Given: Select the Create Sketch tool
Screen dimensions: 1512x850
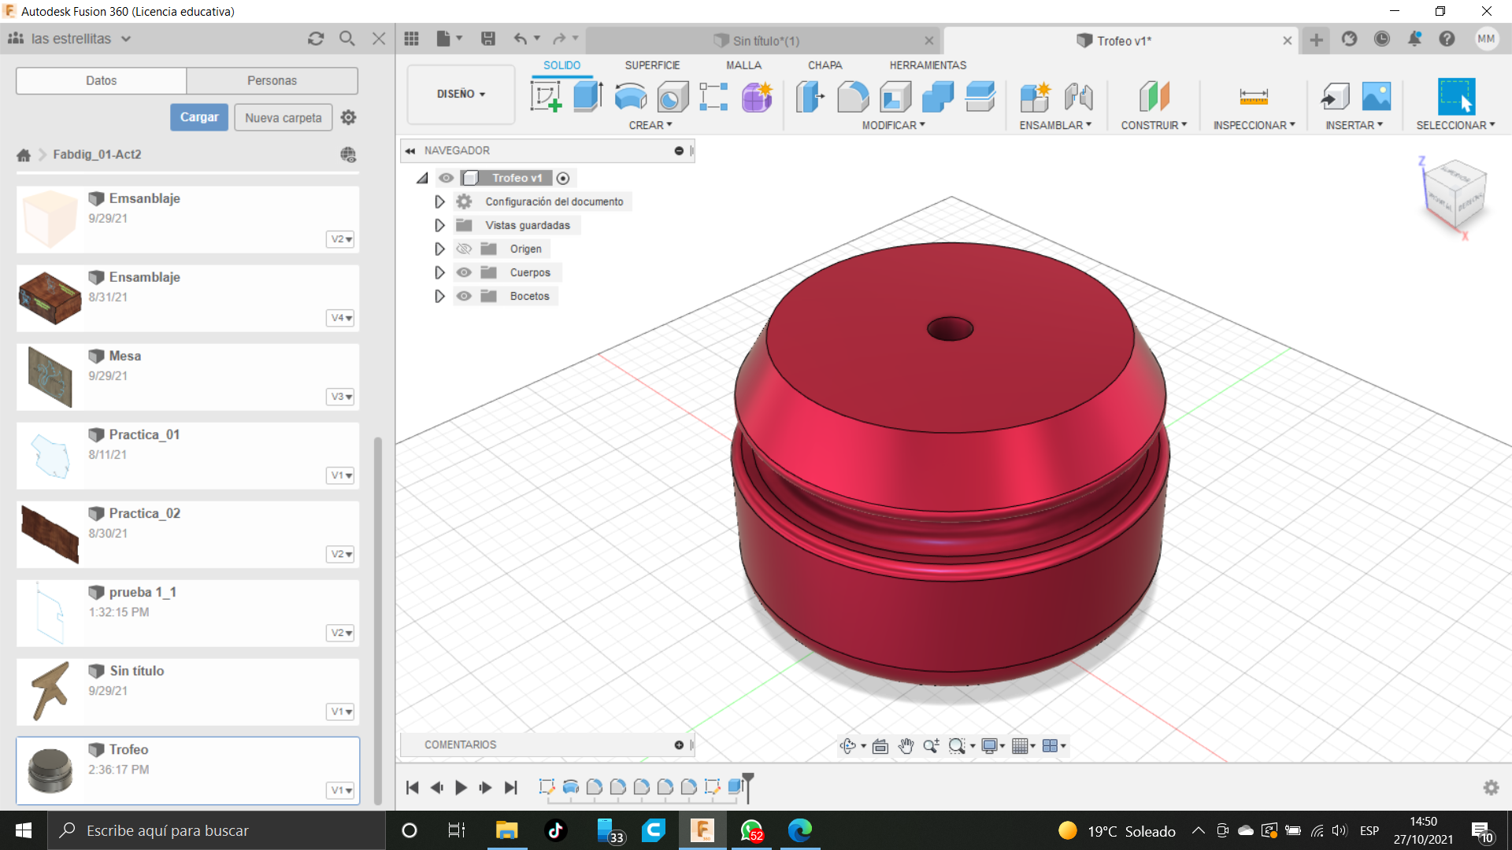Looking at the screenshot, I should click(546, 97).
